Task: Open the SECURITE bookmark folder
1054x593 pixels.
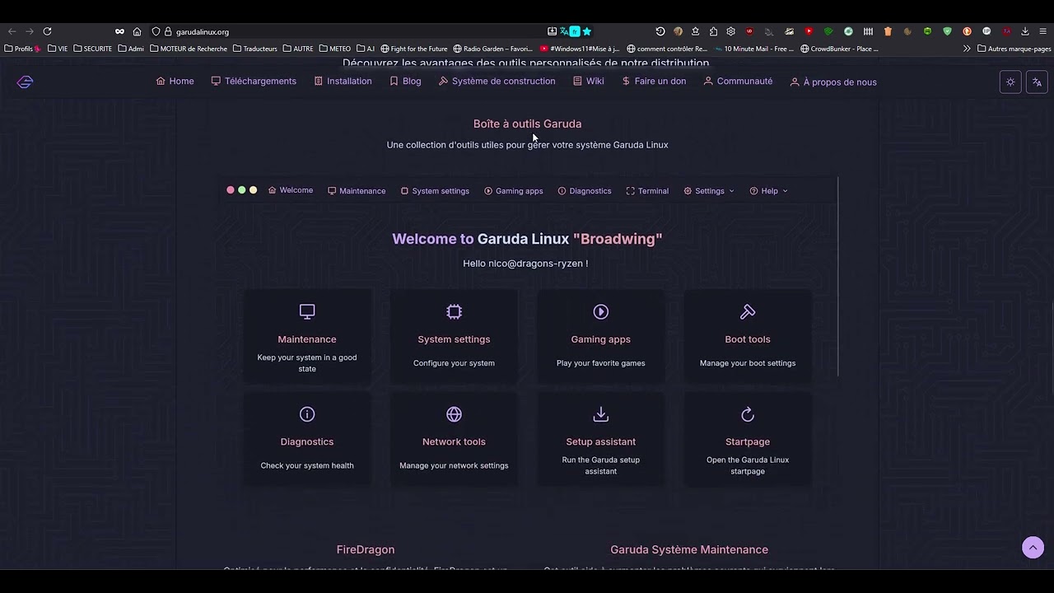Action: pyautogui.click(x=92, y=49)
